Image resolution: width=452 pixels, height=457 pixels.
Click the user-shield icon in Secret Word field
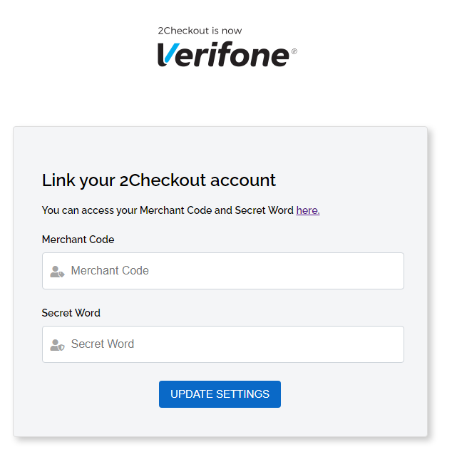[57, 345]
